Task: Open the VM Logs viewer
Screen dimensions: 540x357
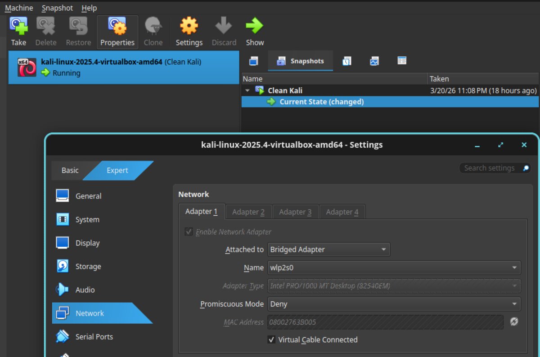Action: 346,61
